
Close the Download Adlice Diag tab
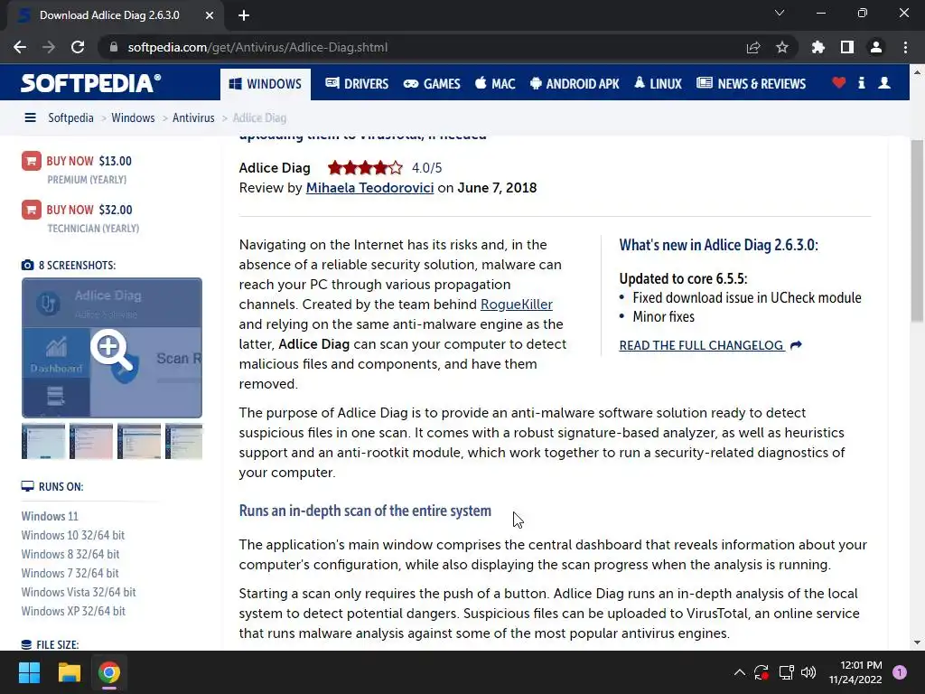pyautogui.click(x=210, y=15)
